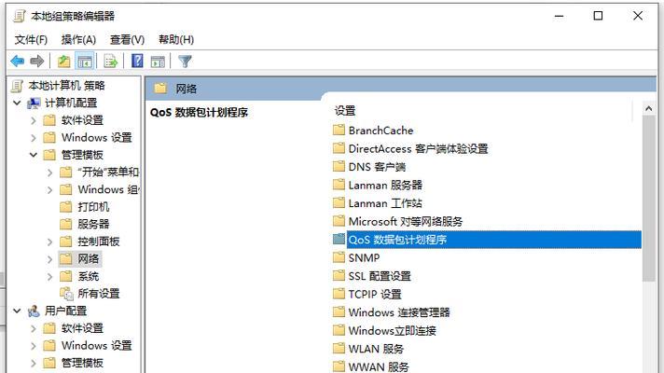The width and height of the screenshot is (664, 373).
Task: Click the Filter funnel toolbar icon
Action: [185, 62]
